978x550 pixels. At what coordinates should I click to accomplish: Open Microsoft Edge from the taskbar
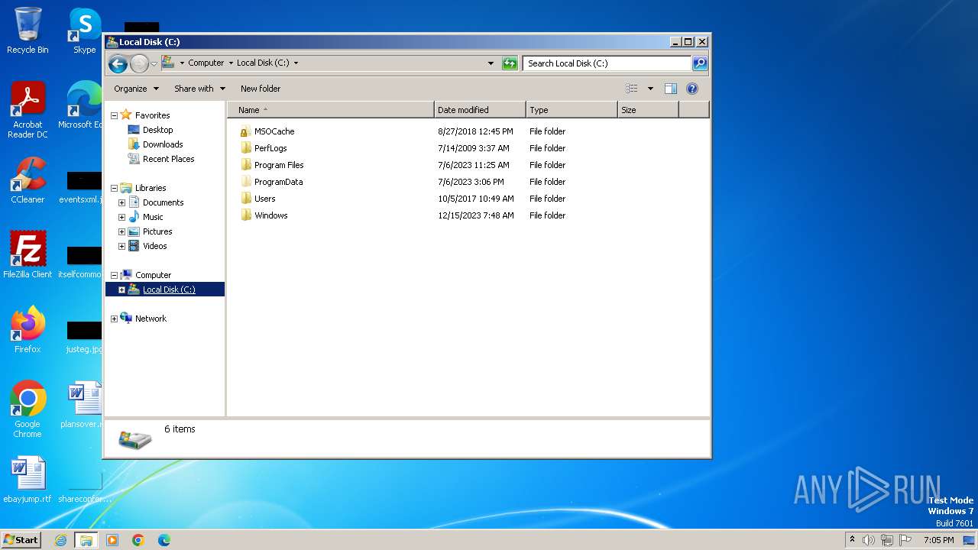[x=164, y=540]
